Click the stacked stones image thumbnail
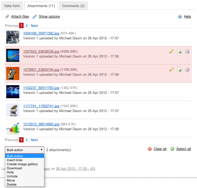Screen dimensions: 197x188 13,110
